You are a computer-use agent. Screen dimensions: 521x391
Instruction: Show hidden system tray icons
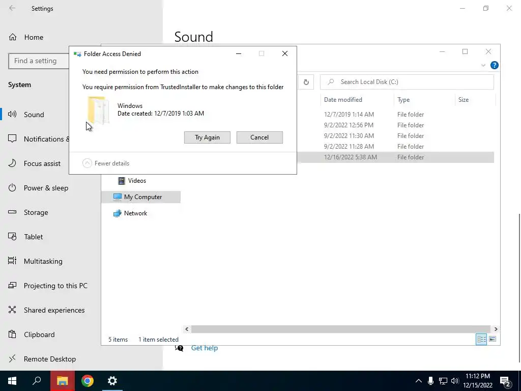pyautogui.click(x=419, y=381)
